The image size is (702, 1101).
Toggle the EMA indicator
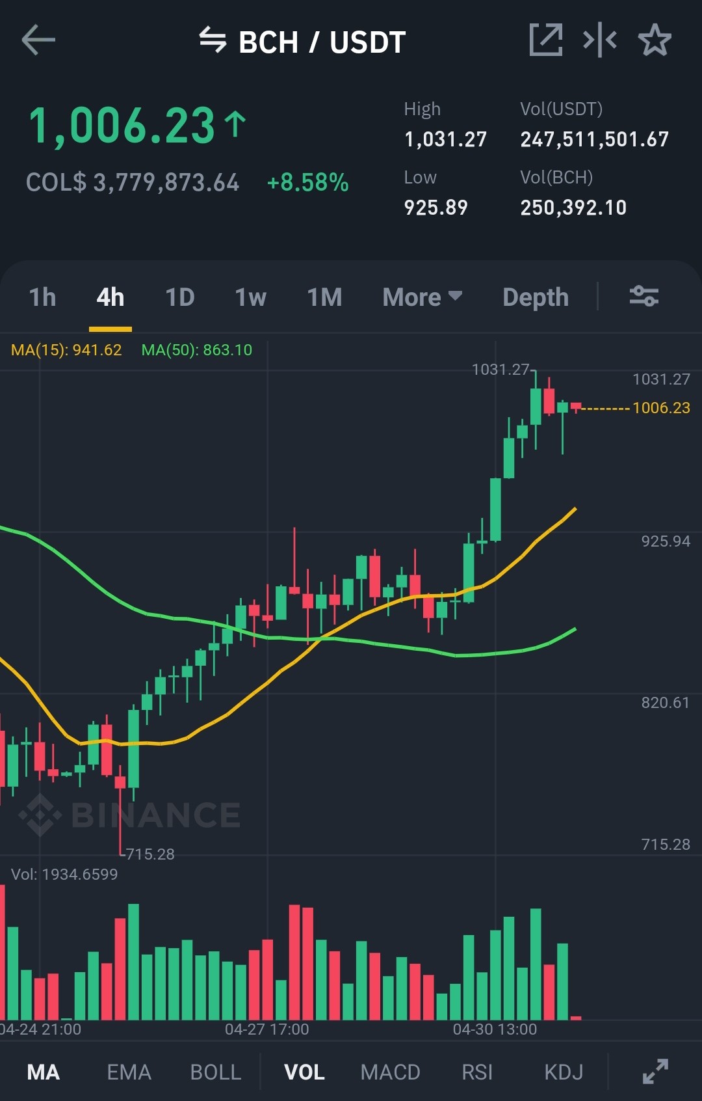[x=129, y=1072]
